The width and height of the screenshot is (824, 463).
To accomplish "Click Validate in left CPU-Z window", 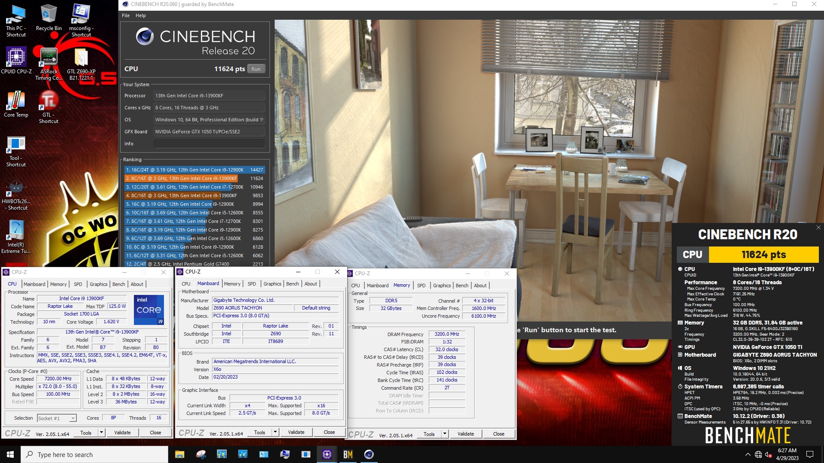I will (x=122, y=433).
